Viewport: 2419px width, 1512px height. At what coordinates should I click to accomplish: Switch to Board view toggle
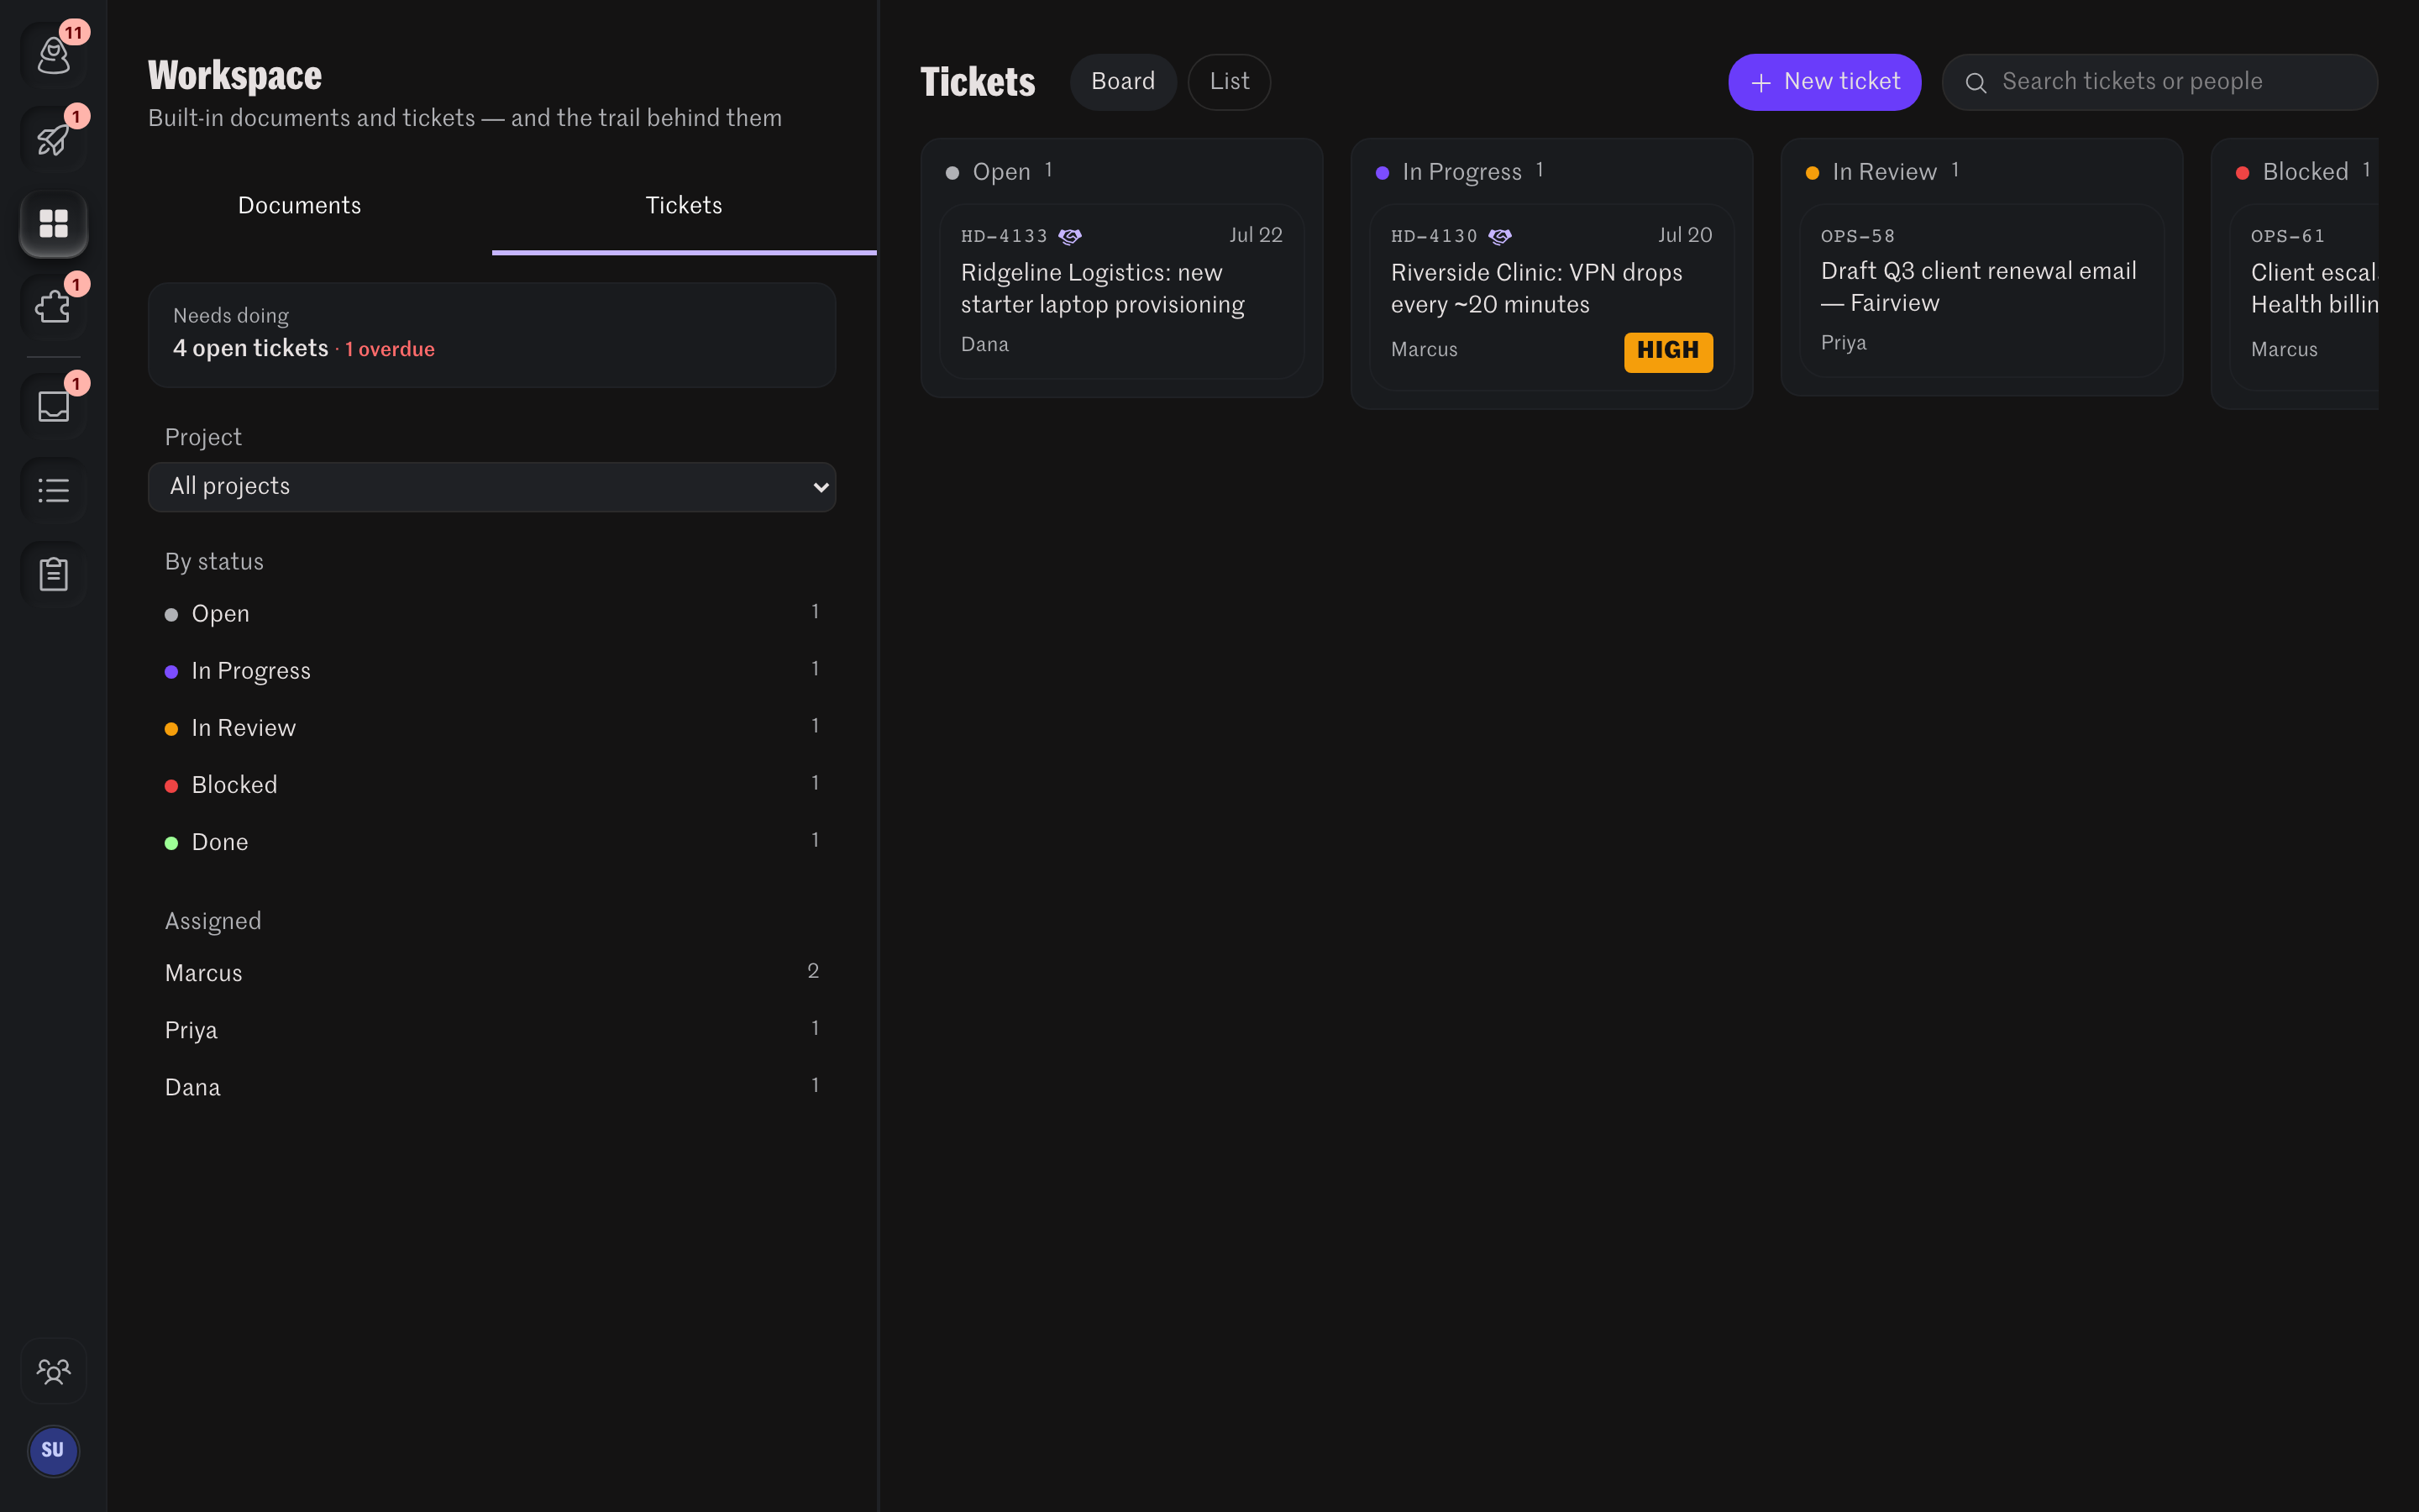point(1122,82)
